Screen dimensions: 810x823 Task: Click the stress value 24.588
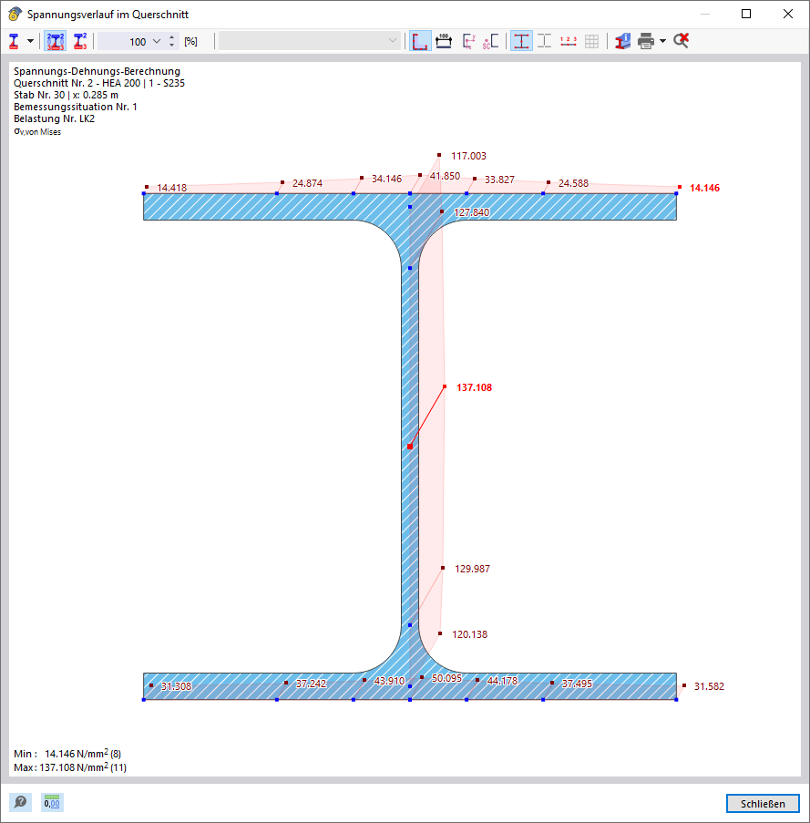[x=573, y=183]
